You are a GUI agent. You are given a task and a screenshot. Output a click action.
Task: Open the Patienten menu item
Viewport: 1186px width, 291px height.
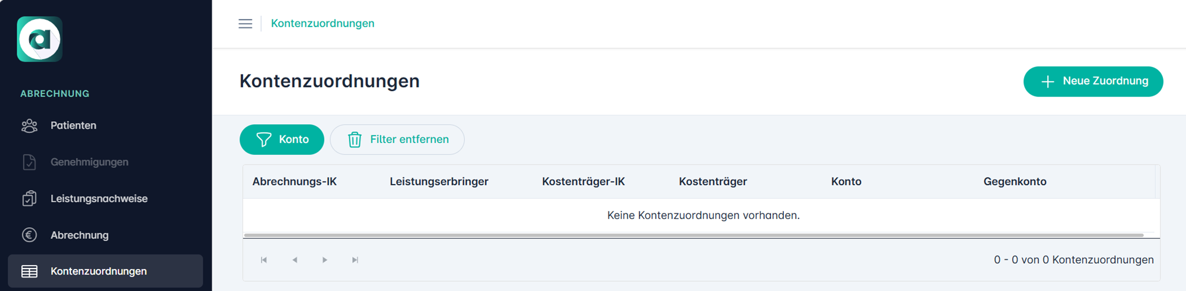coord(73,125)
